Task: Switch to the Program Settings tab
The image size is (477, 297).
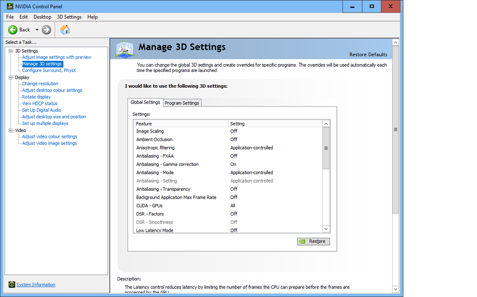Action: coord(182,103)
